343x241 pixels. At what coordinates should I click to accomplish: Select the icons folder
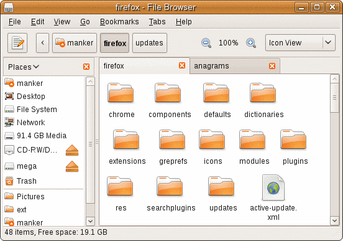coord(212,139)
